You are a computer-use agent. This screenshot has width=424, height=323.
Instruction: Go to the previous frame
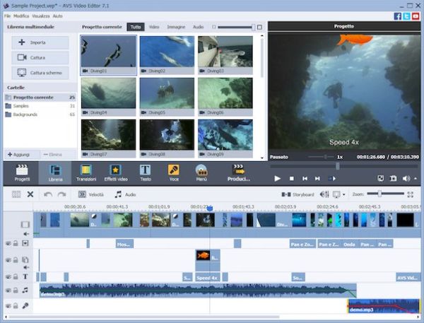tap(305, 179)
